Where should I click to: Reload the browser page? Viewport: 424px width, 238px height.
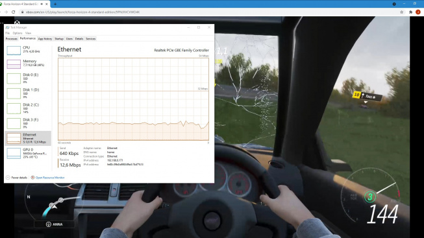pyautogui.click(x=13, y=12)
